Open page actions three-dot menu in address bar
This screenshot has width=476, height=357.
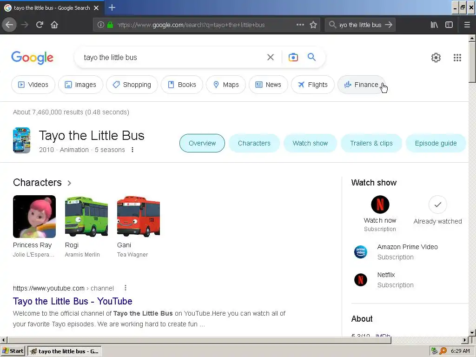pos(300,25)
